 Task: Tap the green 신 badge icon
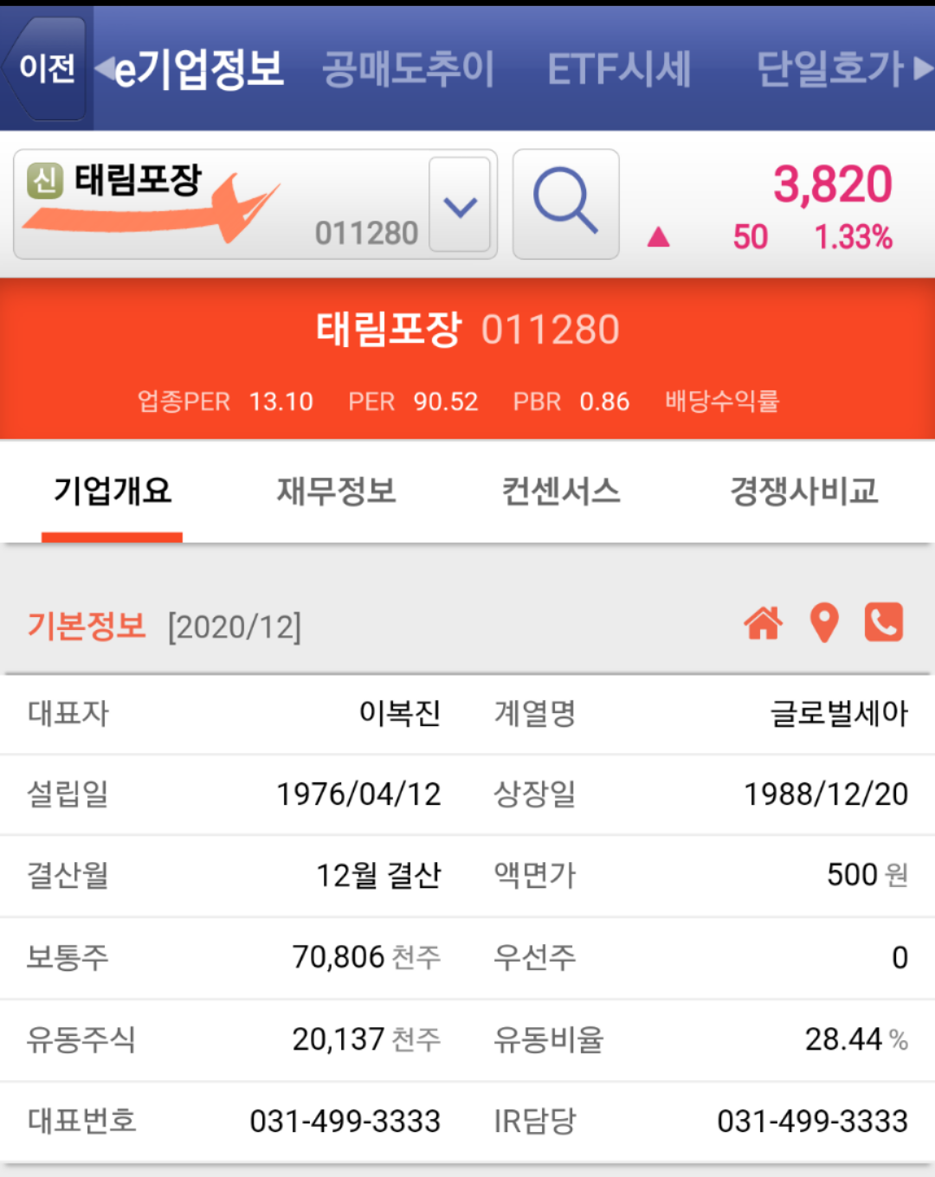(45, 181)
